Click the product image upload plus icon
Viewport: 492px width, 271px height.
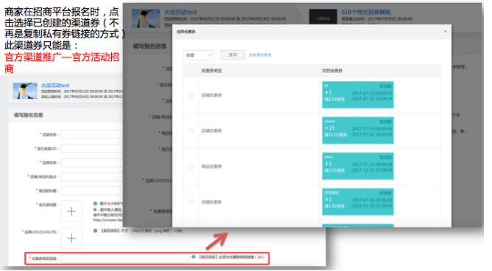point(71,211)
